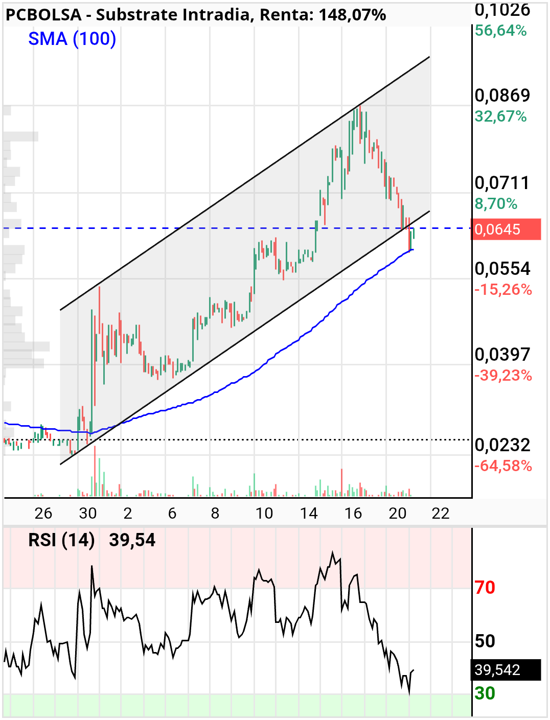Click the RSI value tag 39,542

506,670
